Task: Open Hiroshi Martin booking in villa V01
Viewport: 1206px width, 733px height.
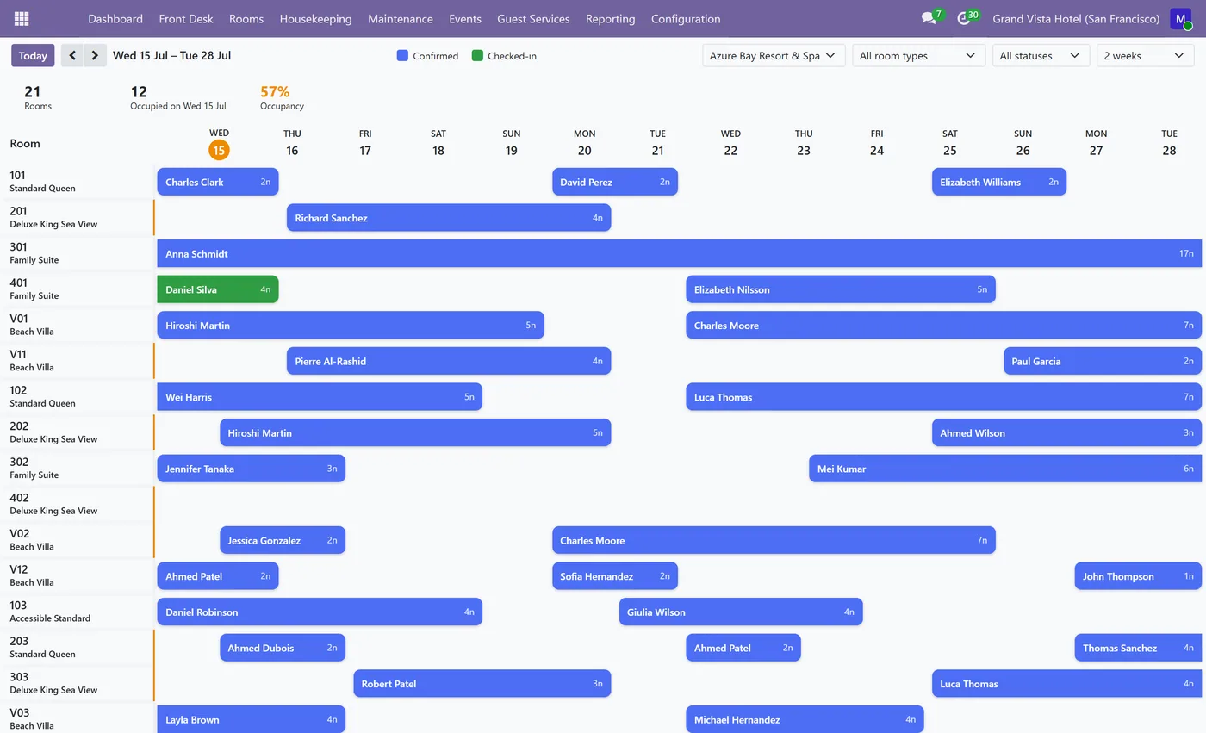Action: coord(351,326)
